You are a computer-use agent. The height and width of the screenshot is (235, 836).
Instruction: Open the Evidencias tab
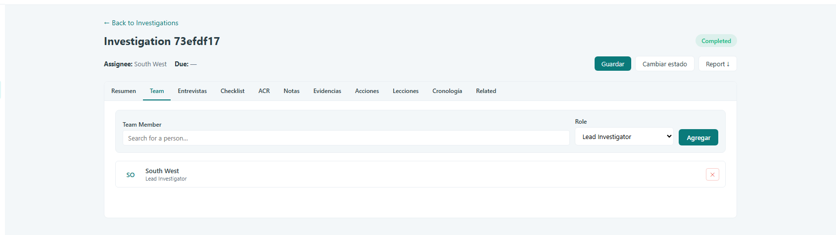coord(327,91)
